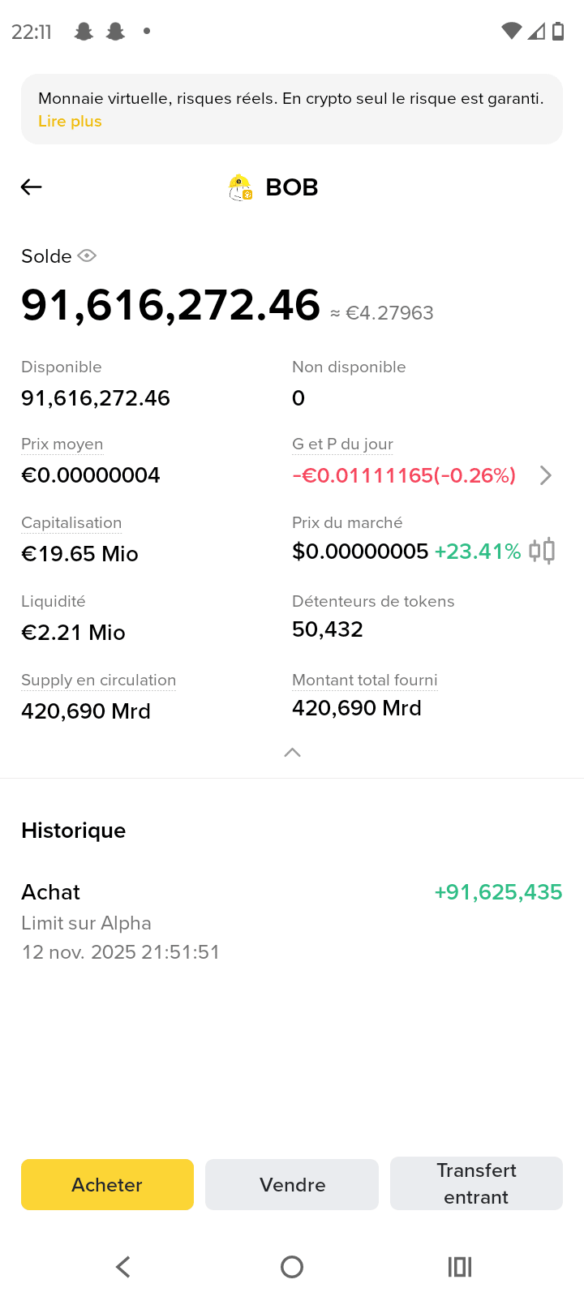Open Android recent apps icon
This screenshot has height=1301, width=584.
(460, 1267)
